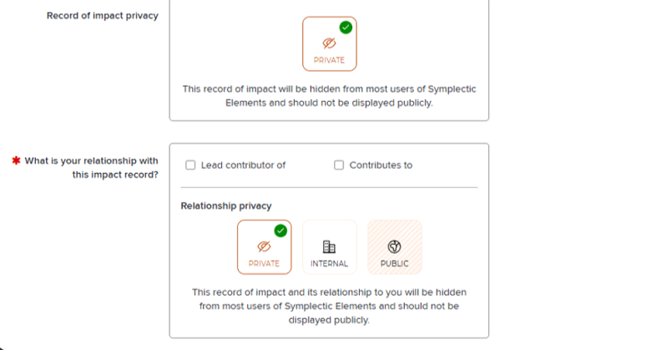Image resolution: width=657 pixels, height=350 pixels.
Task: Click the Contributes to label text
Action: coord(381,165)
